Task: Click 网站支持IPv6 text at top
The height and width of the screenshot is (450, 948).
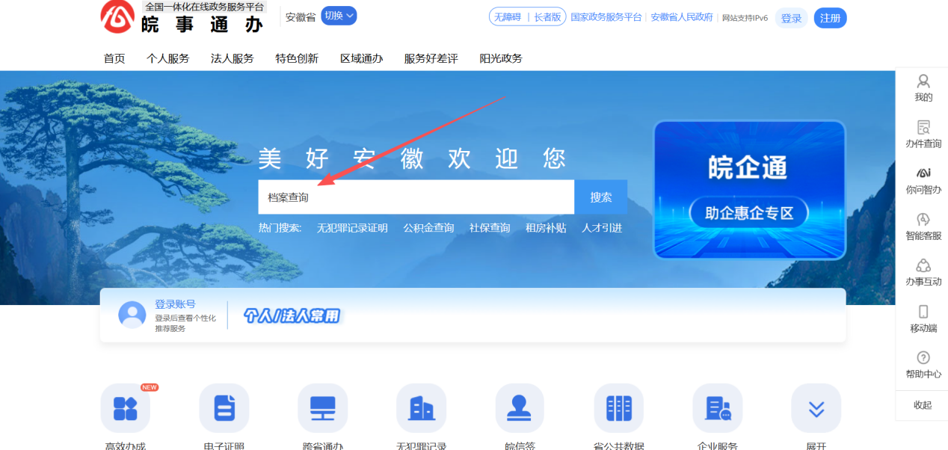Action: tap(745, 18)
